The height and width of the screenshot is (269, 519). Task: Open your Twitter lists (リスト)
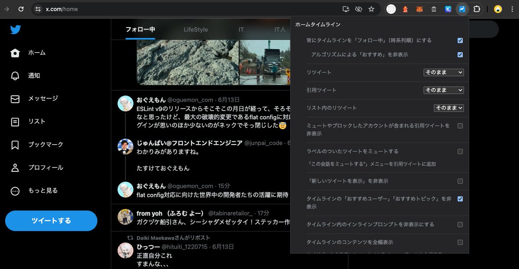[37, 121]
